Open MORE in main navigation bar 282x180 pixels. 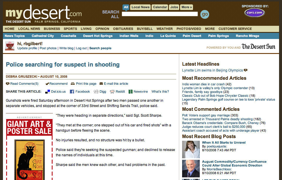tap(210, 29)
